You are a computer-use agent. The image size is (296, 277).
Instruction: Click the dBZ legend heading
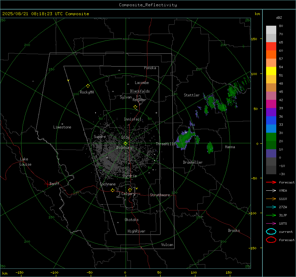click(279, 17)
